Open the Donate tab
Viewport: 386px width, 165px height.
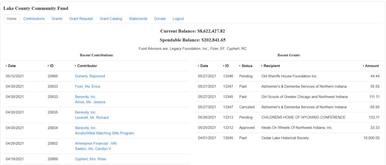160,19
